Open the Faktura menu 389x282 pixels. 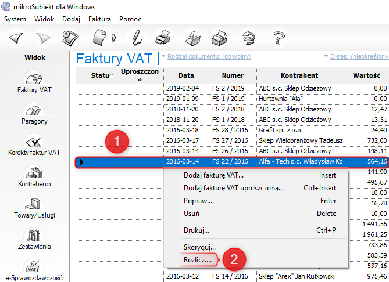pos(99,19)
